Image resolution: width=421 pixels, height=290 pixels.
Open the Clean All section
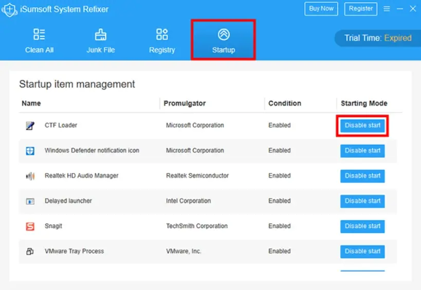click(39, 41)
